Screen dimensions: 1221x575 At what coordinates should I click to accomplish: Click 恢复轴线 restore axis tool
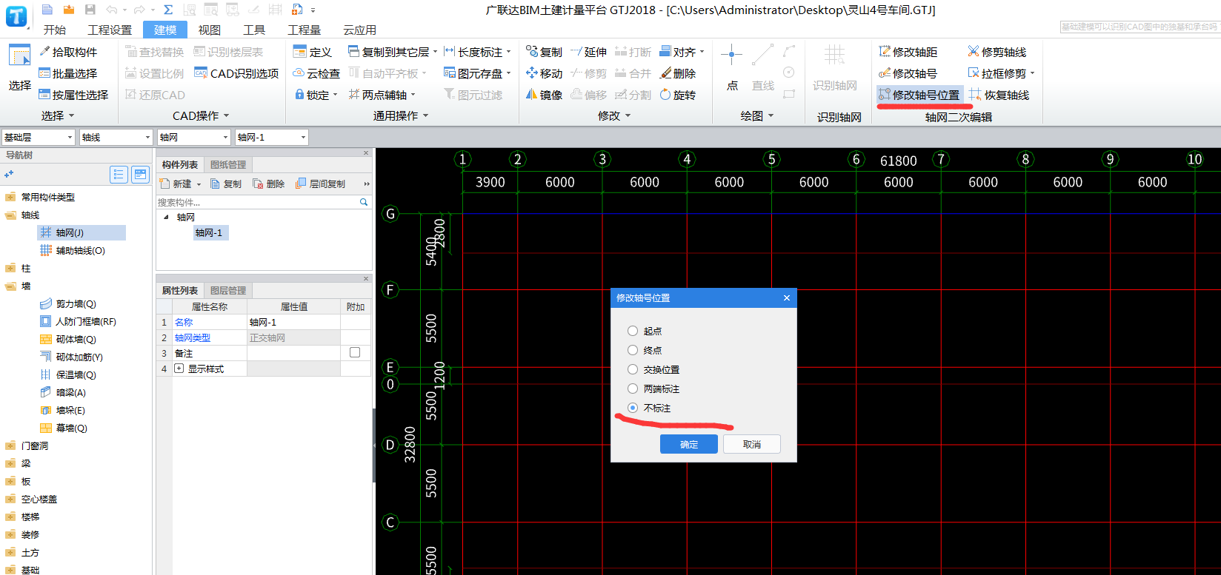tap(999, 95)
